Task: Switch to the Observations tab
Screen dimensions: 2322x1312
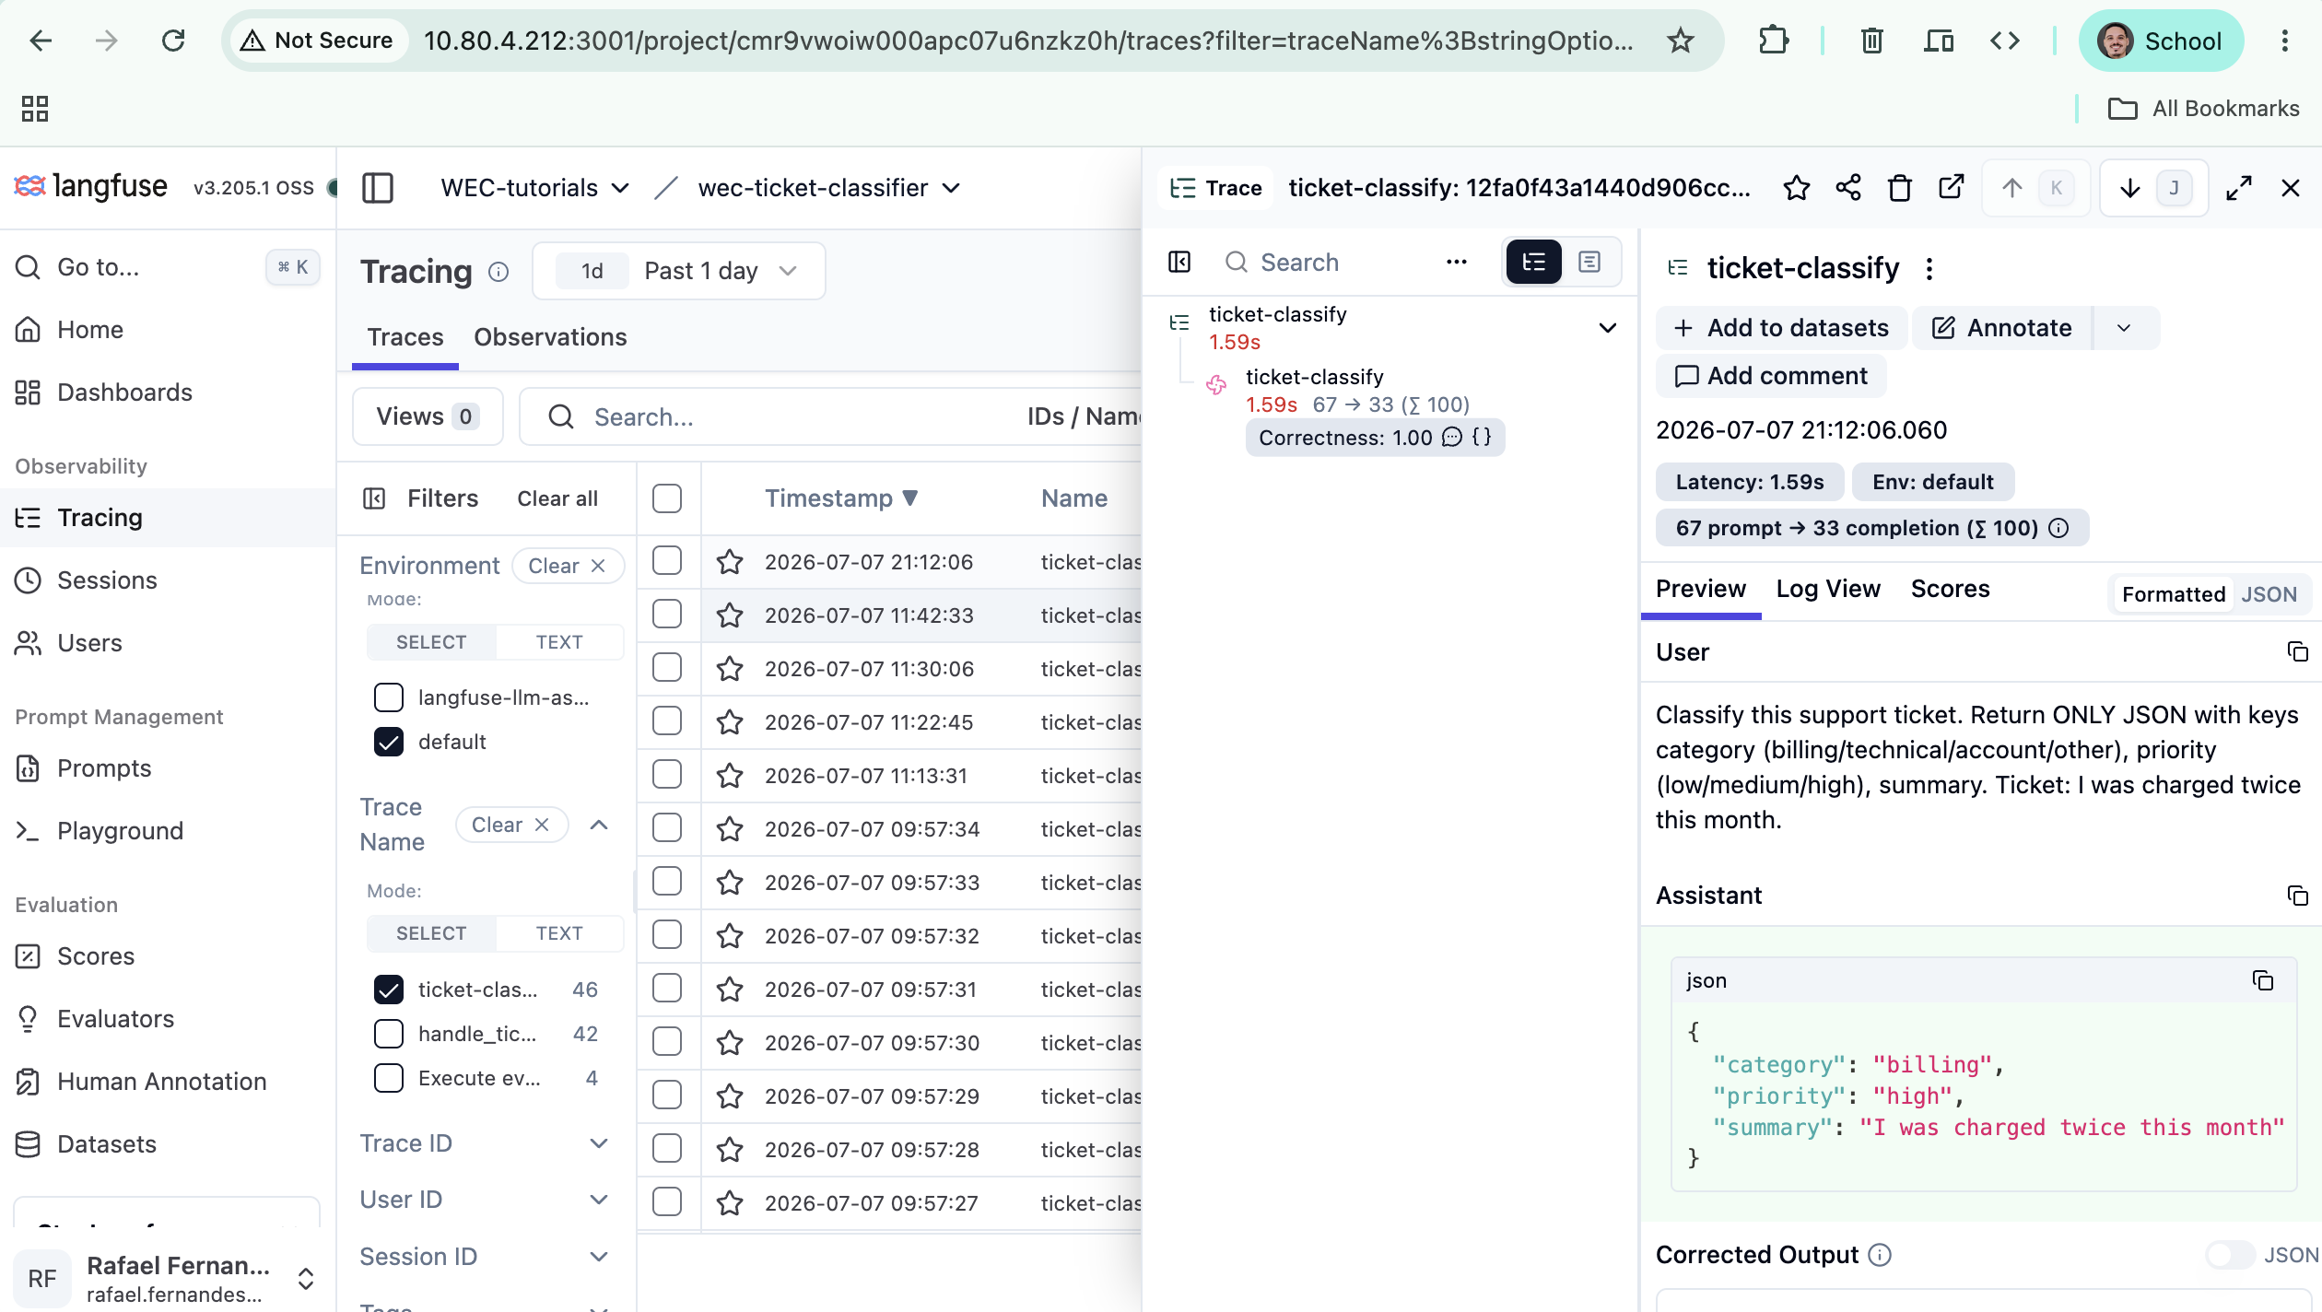Action: pyautogui.click(x=550, y=337)
